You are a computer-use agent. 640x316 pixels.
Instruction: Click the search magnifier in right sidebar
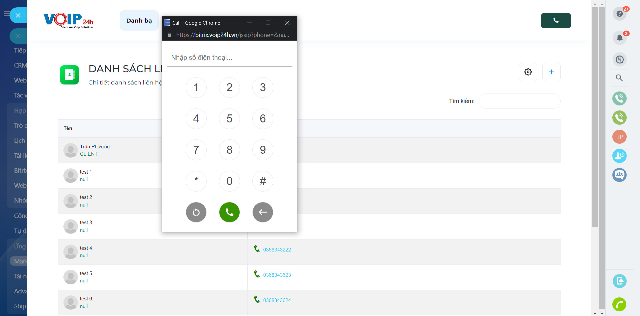pos(619,78)
